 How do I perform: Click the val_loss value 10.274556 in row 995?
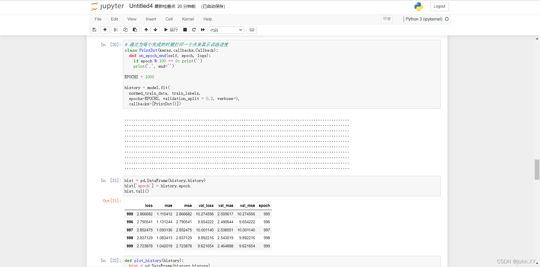click(204, 214)
